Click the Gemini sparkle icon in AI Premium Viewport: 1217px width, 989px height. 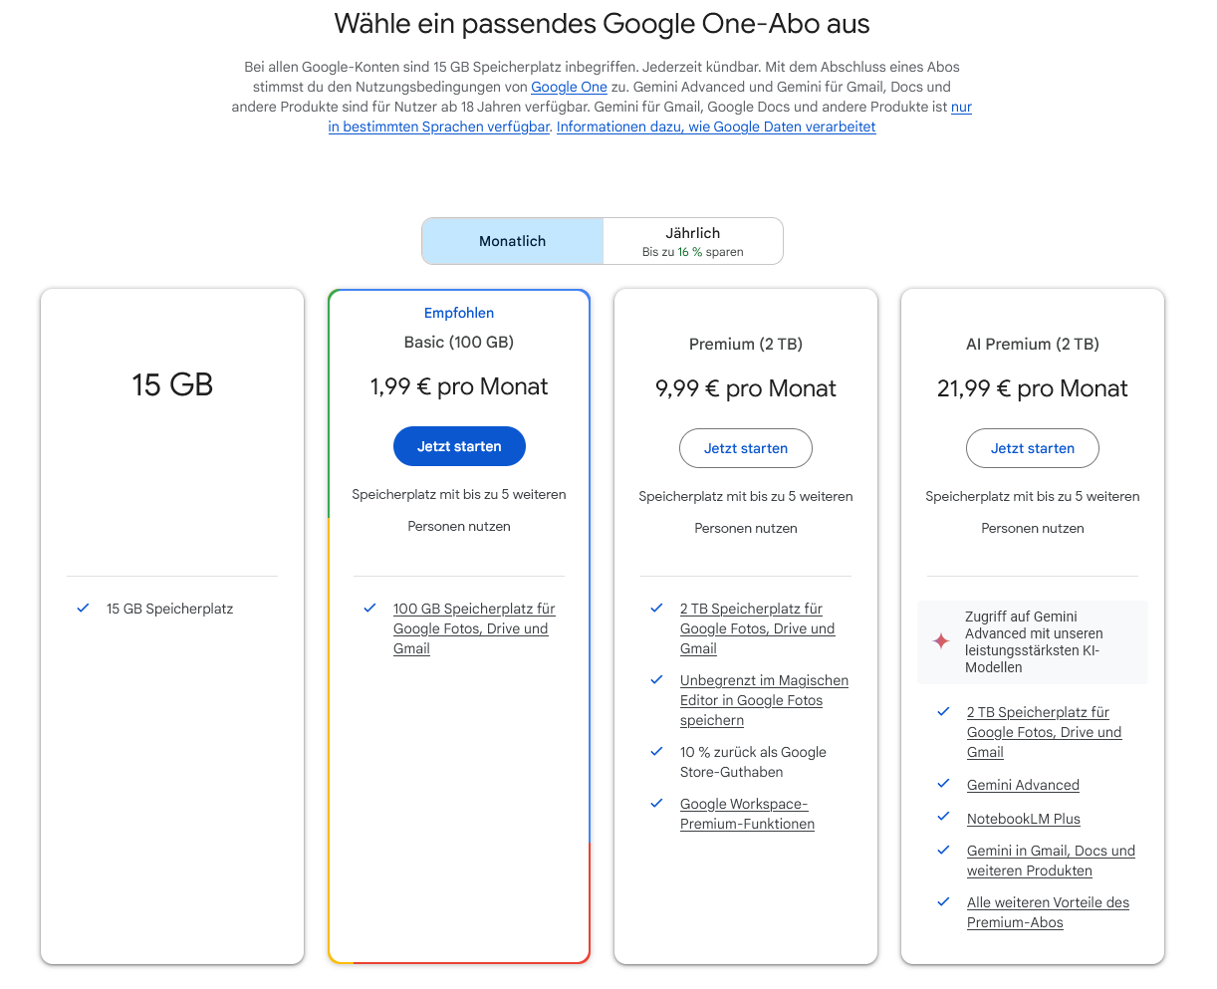(941, 641)
